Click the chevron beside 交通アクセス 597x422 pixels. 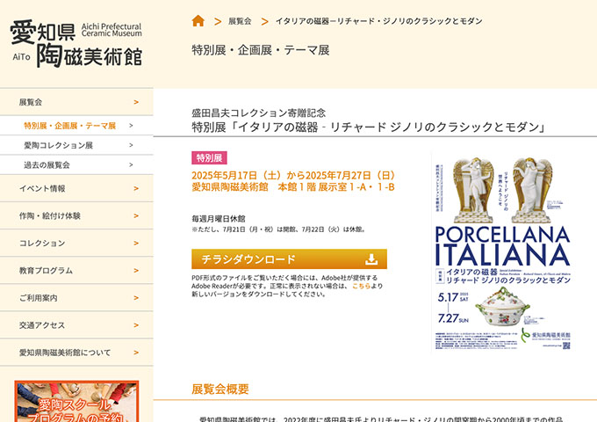(136, 325)
